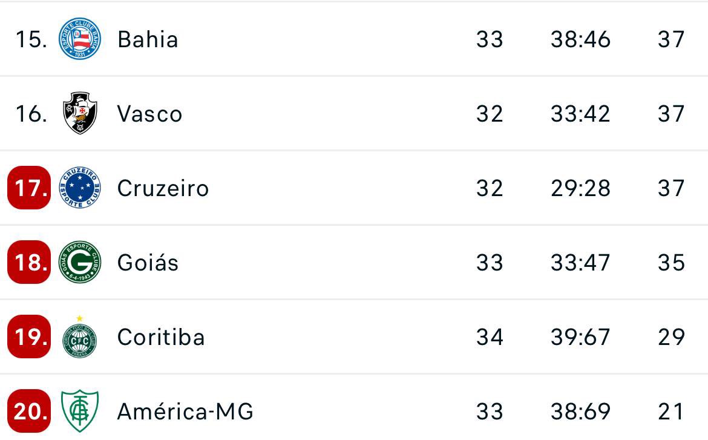Select the Goiás team name

[148, 263]
